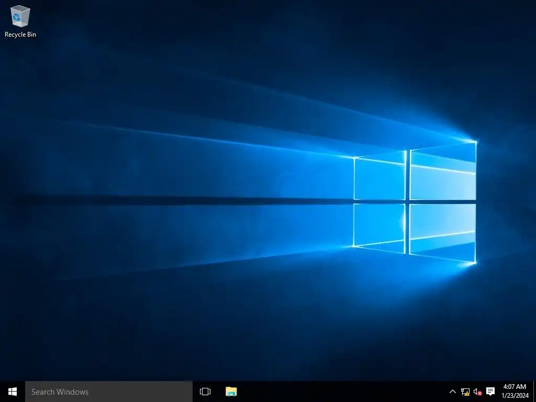Screen dimensions: 536x402
Task: Show hidden system tray icons
Action: [452, 392]
